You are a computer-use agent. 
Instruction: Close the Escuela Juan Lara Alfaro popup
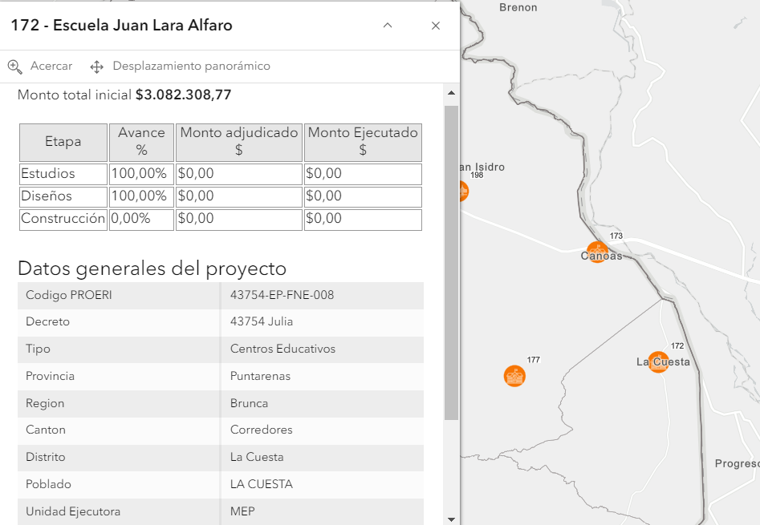(x=435, y=26)
